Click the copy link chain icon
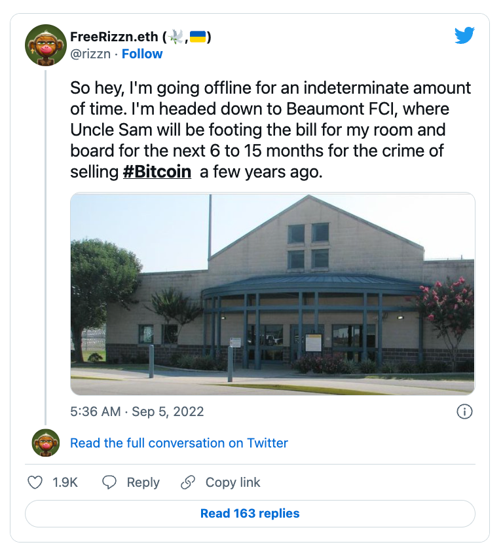Viewport: 503px width, 553px height. pos(188,482)
